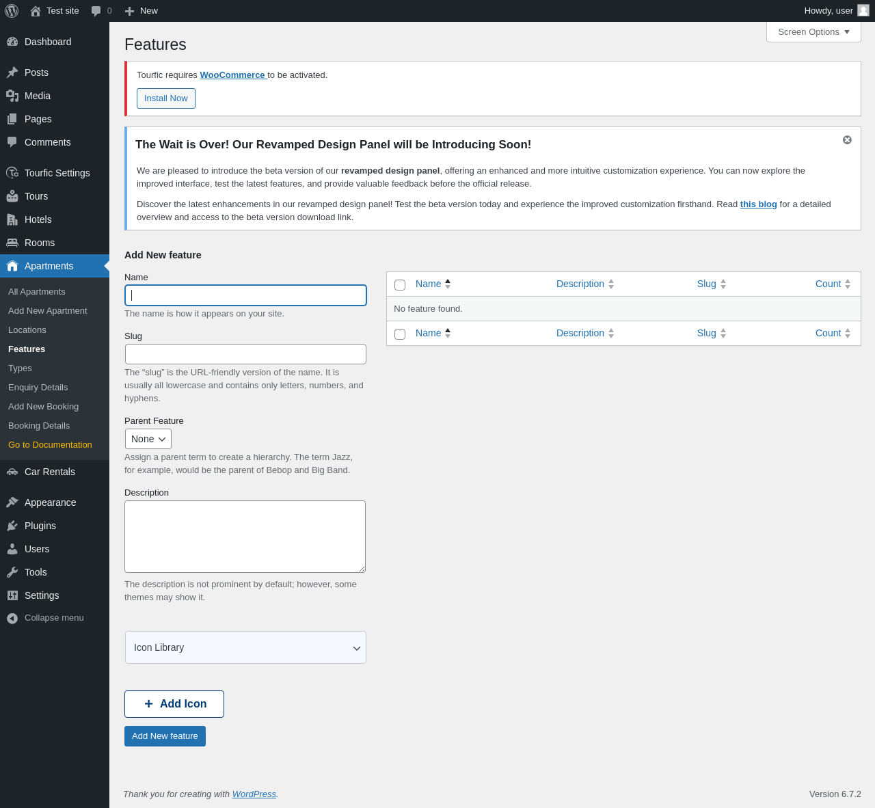Click the Tourfic Settings icon
875x808 pixels.
pyautogui.click(x=12, y=173)
